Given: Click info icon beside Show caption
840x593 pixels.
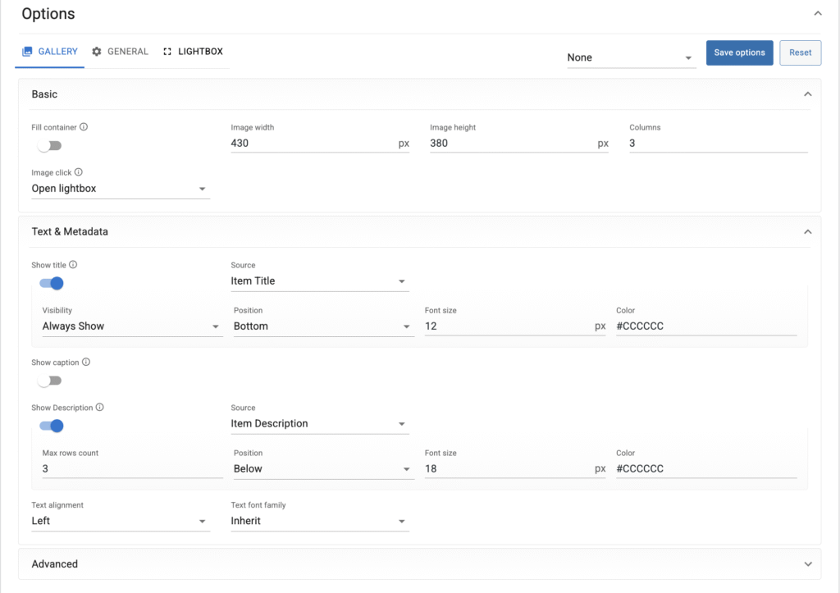Looking at the screenshot, I should [x=86, y=363].
